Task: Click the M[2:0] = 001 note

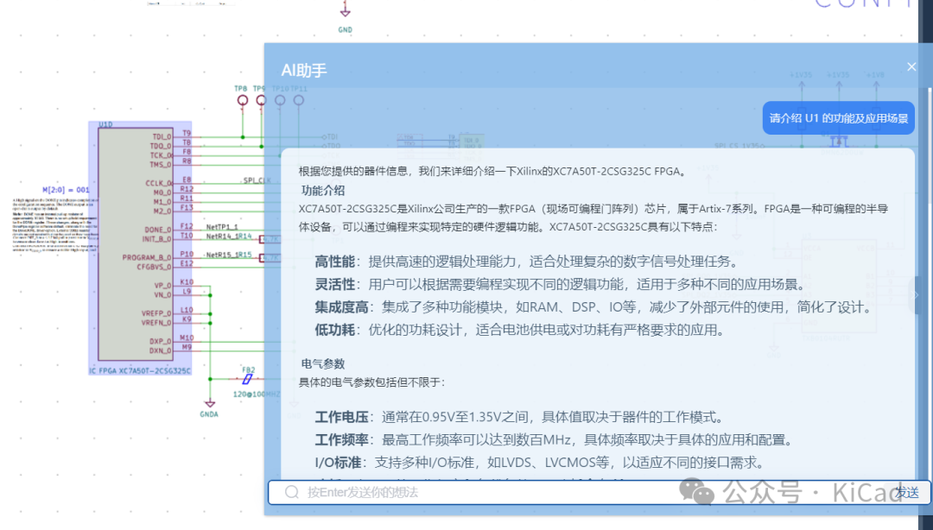Action: click(66, 190)
